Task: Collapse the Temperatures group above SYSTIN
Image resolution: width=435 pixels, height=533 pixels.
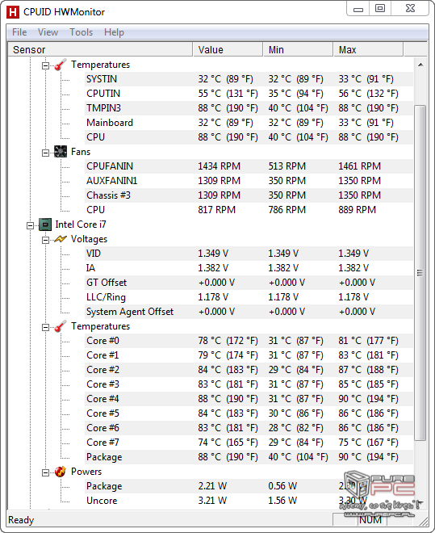Action: [x=45, y=65]
